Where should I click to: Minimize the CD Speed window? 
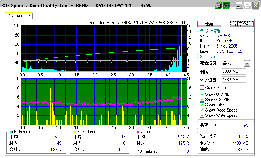point(239,5)
